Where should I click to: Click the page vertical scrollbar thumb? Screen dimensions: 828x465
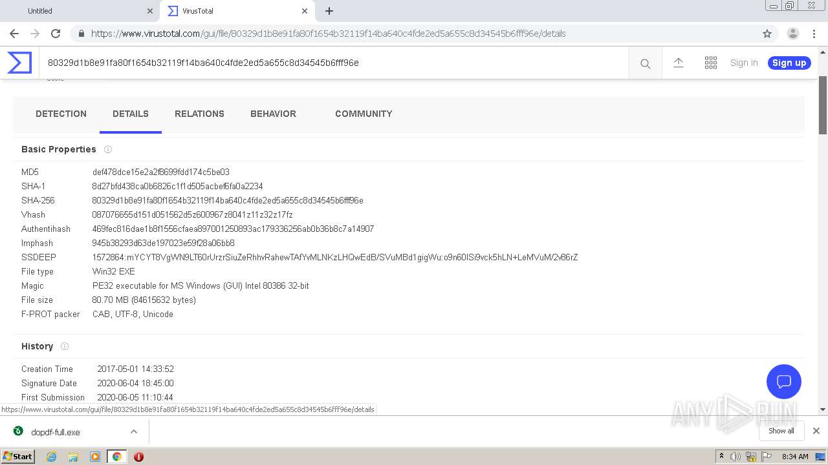[x=823, y=107]
